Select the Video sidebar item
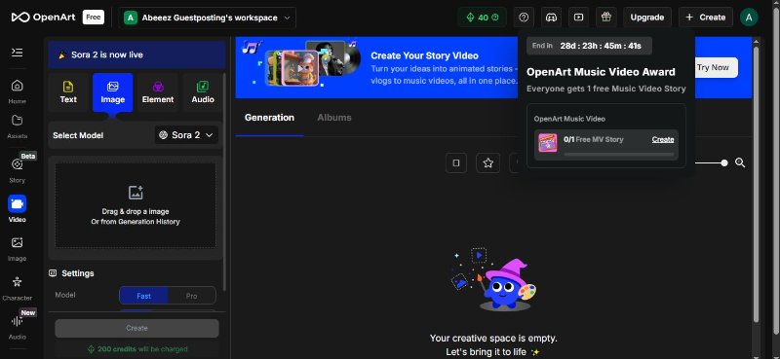780x359 pixels. click(x=17, y=209)
